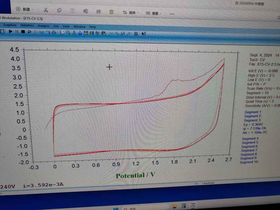Open the 查看 view dropdown
Image resolution: width=280 pixels, height=210 pixels.
click(154, 13)
